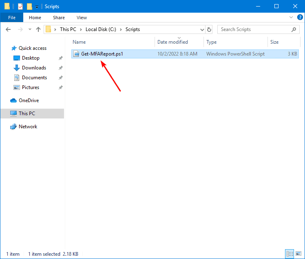Switch to Details view in status bar
Viewport: 305px width, 259px height.
pos(290,254)
